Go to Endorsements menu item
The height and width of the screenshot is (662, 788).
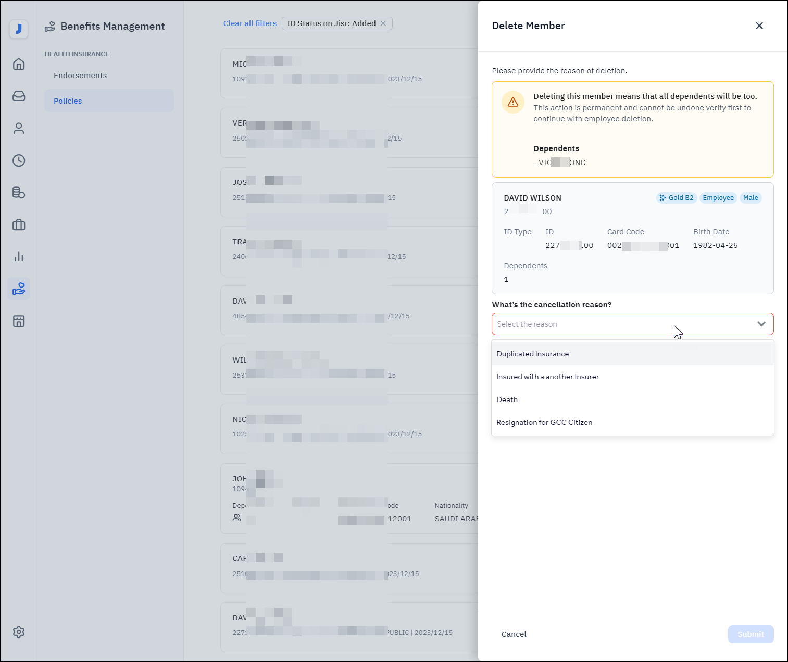click(x=80, y=76)
